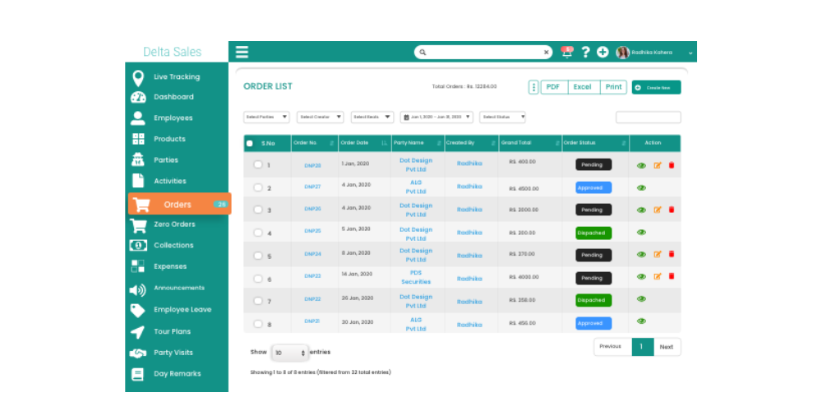Export order list to Excel

point(583,87)
